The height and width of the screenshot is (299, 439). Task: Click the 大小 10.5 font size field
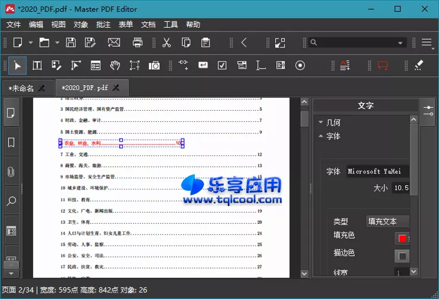tap(400, 188)
